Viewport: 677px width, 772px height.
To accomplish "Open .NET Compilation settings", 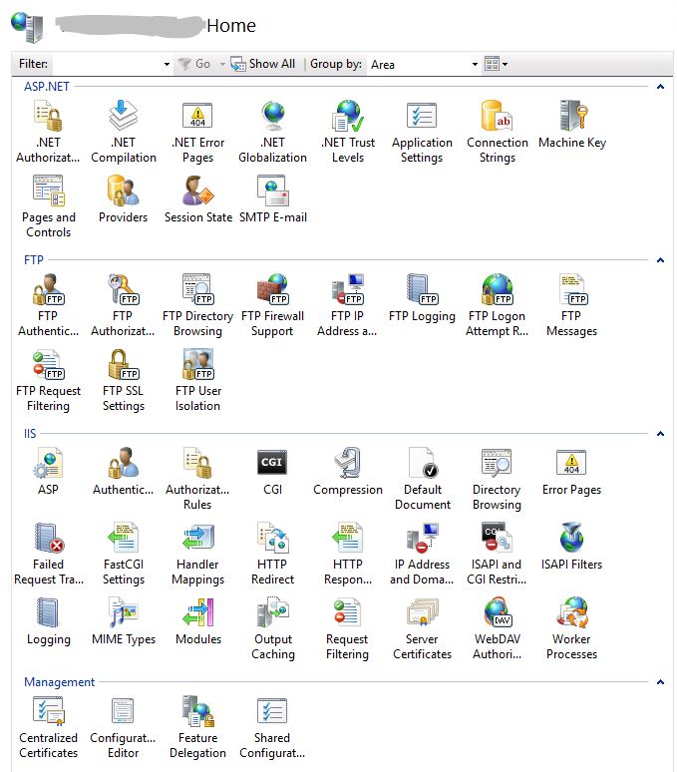I will pyautogui.click(x=123, y=132).
